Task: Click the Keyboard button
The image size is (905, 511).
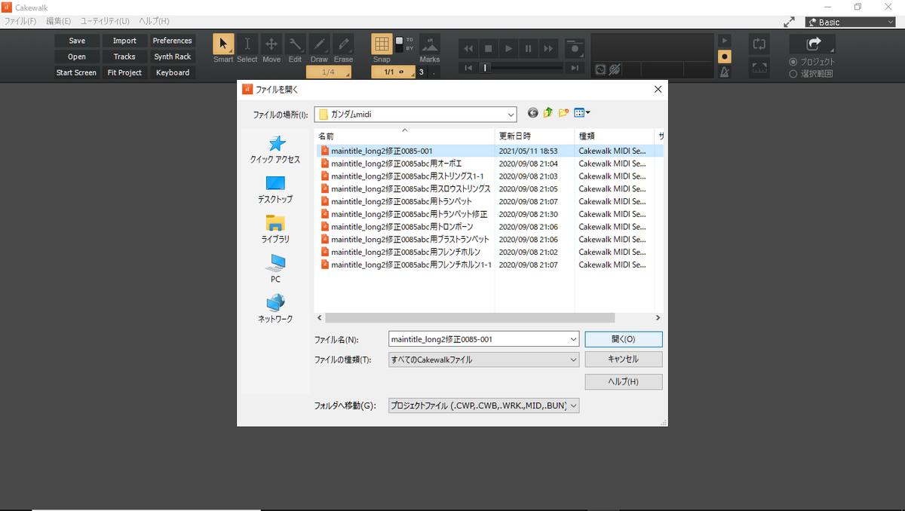Action: click(x=173, y=72)
